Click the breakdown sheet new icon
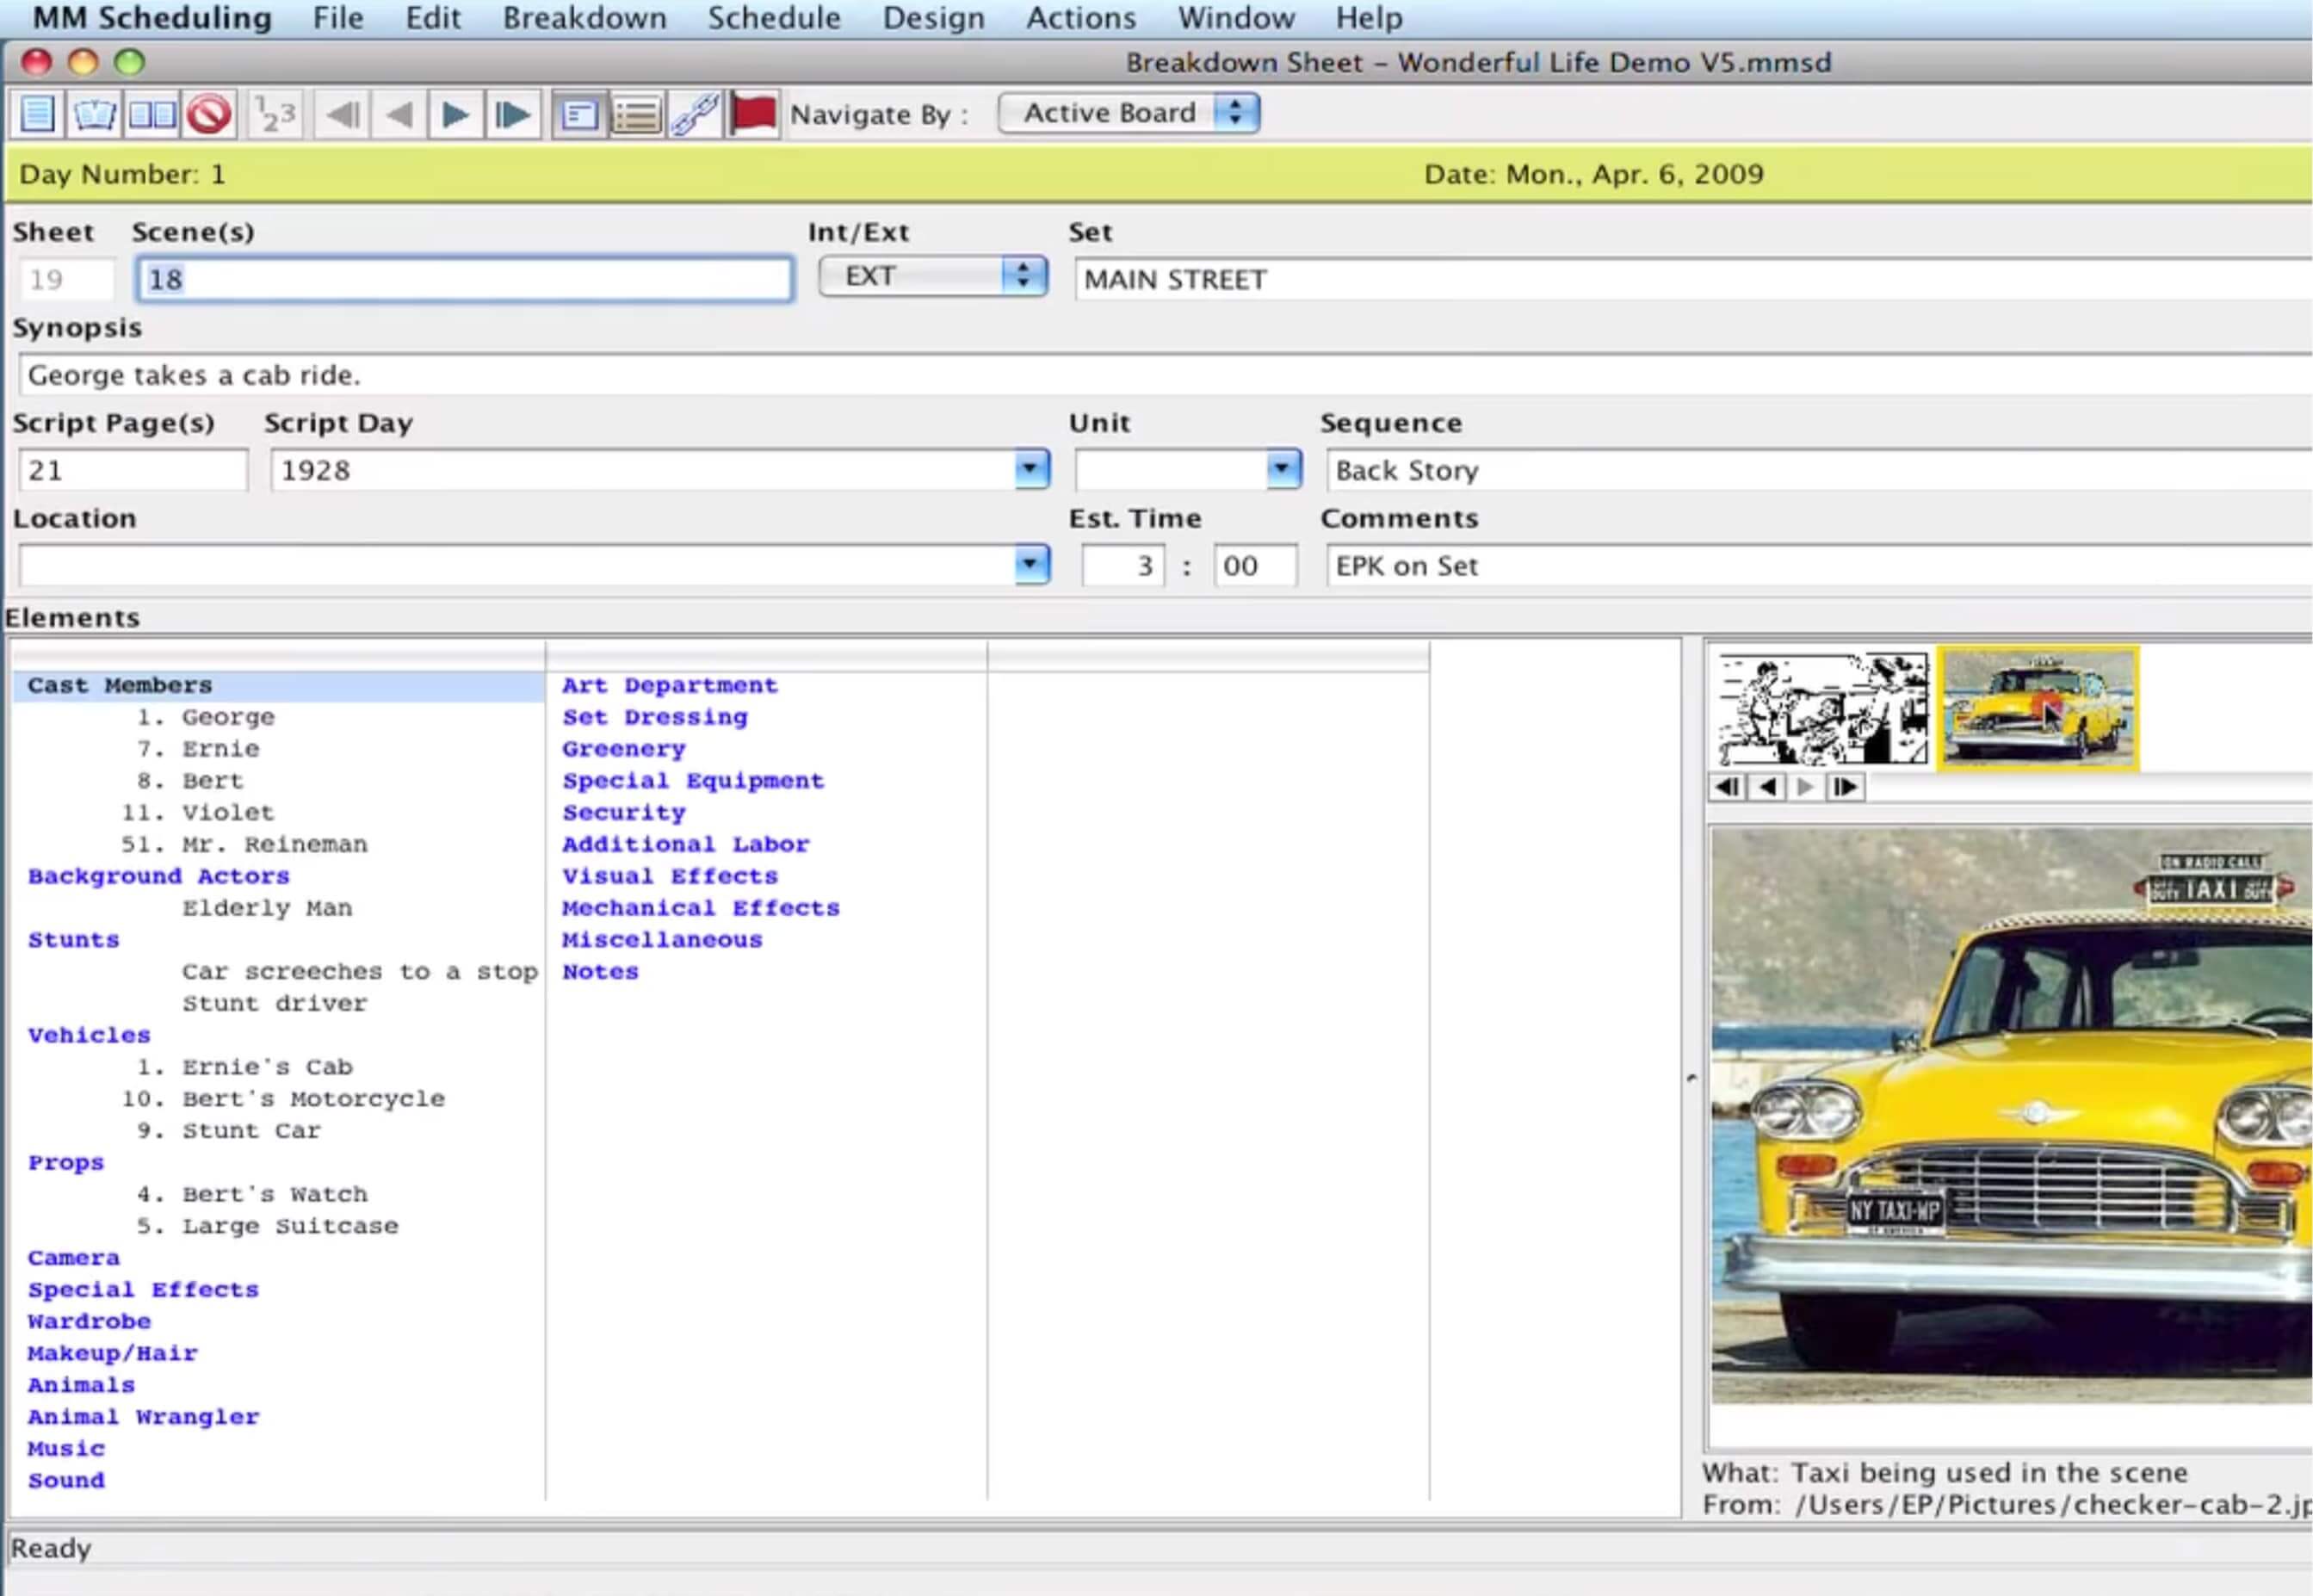Image resolution: width=2313 pixels, height=1596 pixels. [39, 113]
